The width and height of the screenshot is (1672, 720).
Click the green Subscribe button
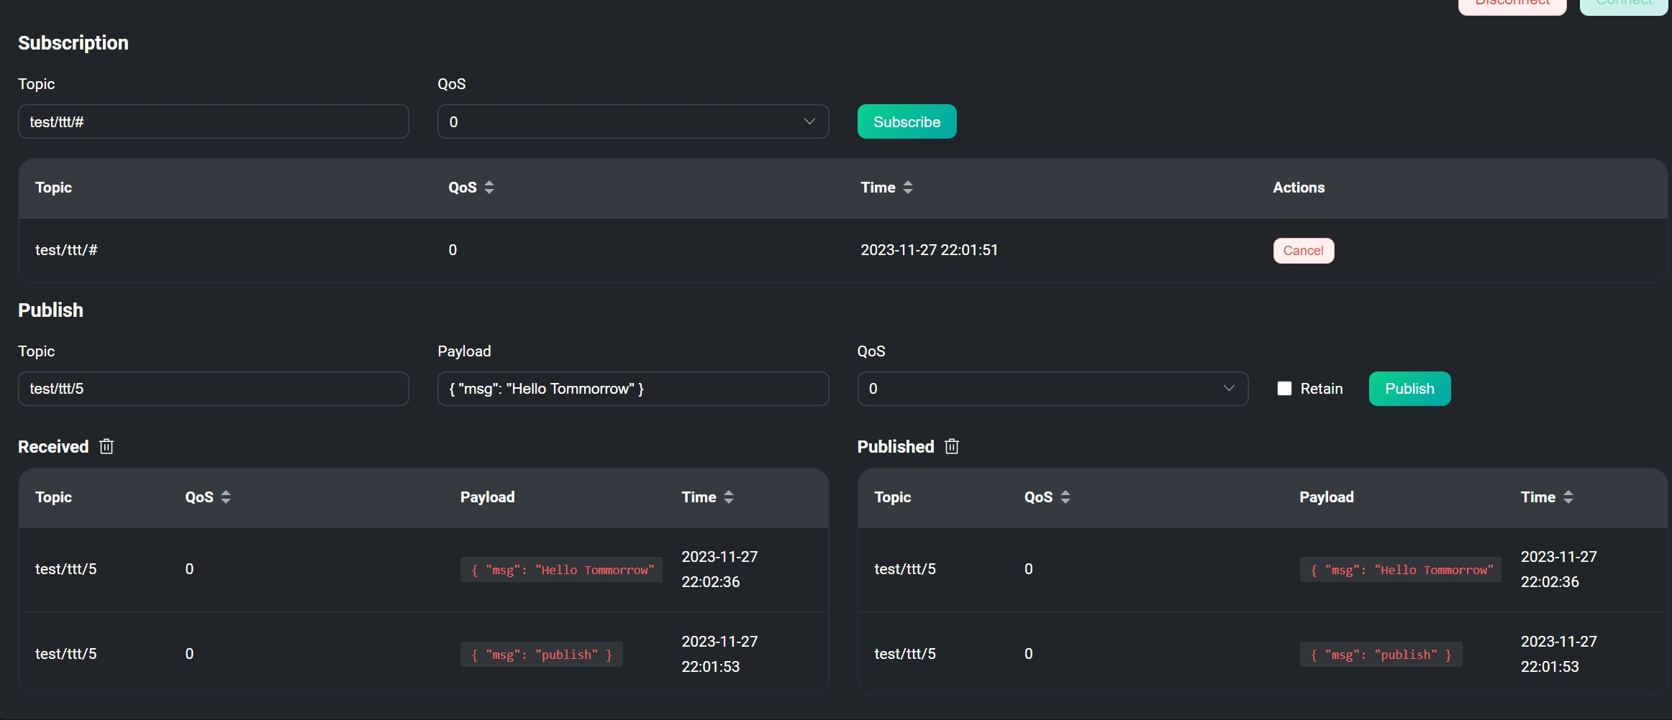[x=907, y=121]
